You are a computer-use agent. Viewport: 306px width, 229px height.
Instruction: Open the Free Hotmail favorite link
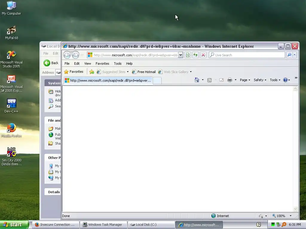click(144, 72)
